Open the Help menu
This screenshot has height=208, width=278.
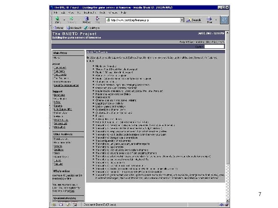[x=124, y=13]
